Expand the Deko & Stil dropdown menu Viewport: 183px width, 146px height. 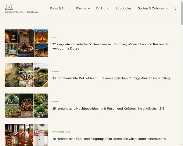pyautogui.click(x=60, y=9)
